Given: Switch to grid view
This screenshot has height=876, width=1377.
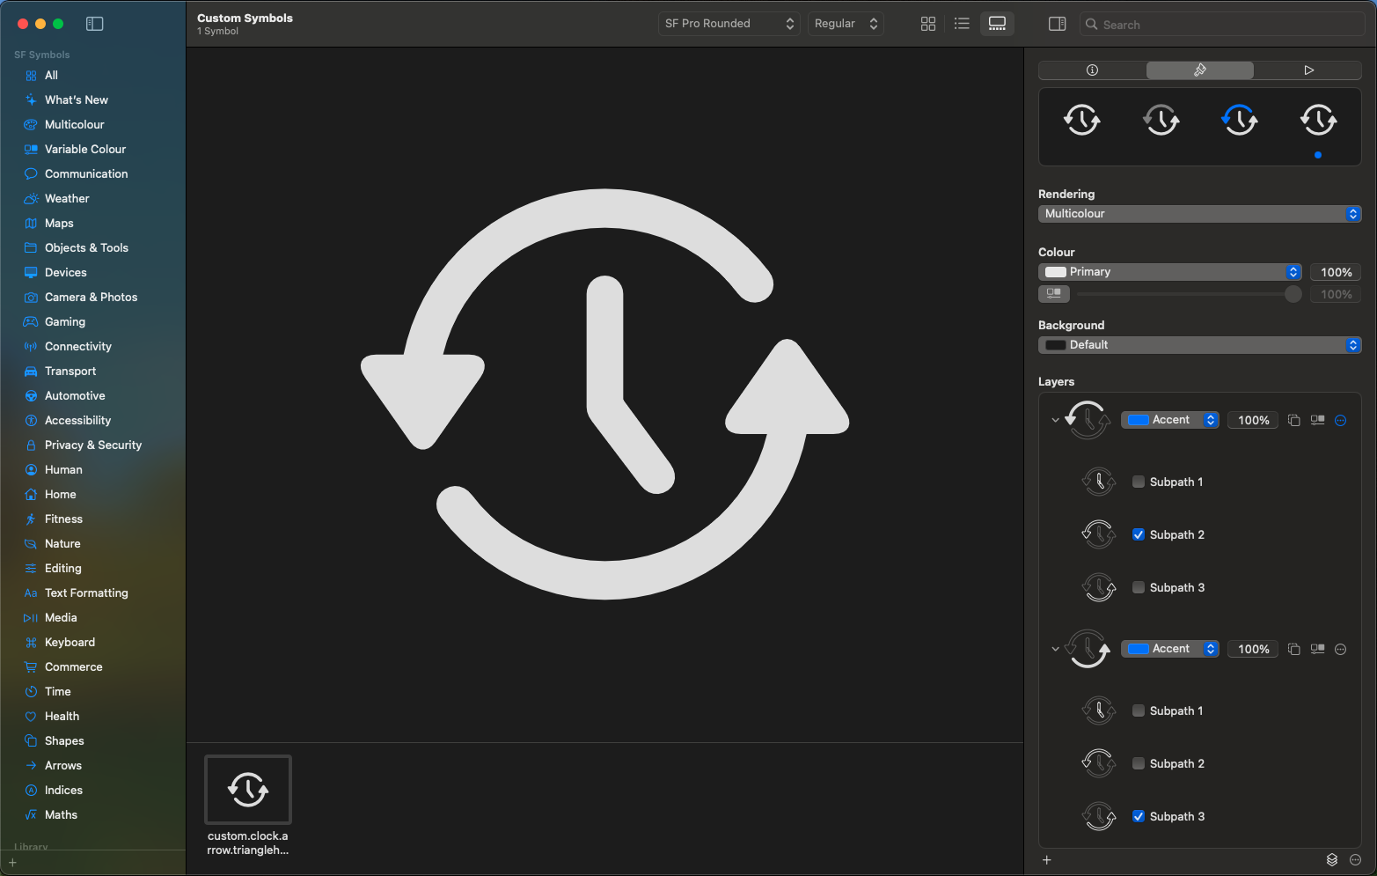Looking at the screenshot, I should point(928,24).
